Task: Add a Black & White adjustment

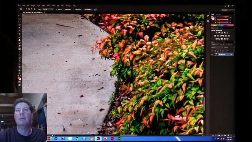Action: [x=220, y=36]
